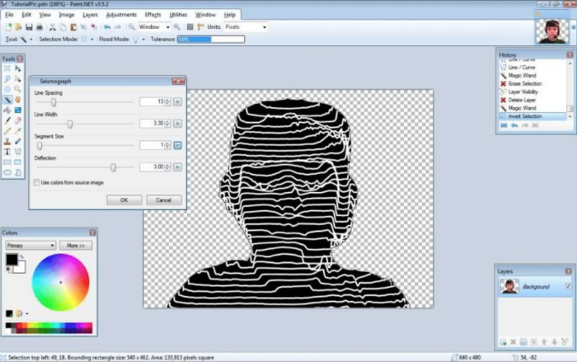Image resolution: width=577 pixels, height=362 pixels.
Task: Select the Move Selected Pixels tool
Action: point(17,68)
